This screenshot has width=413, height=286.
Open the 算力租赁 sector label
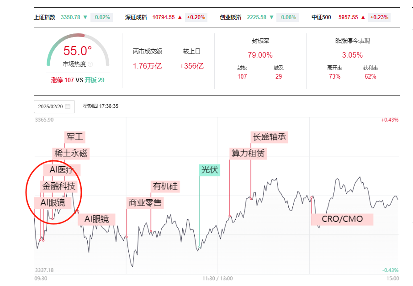click(x=248, y=153)
